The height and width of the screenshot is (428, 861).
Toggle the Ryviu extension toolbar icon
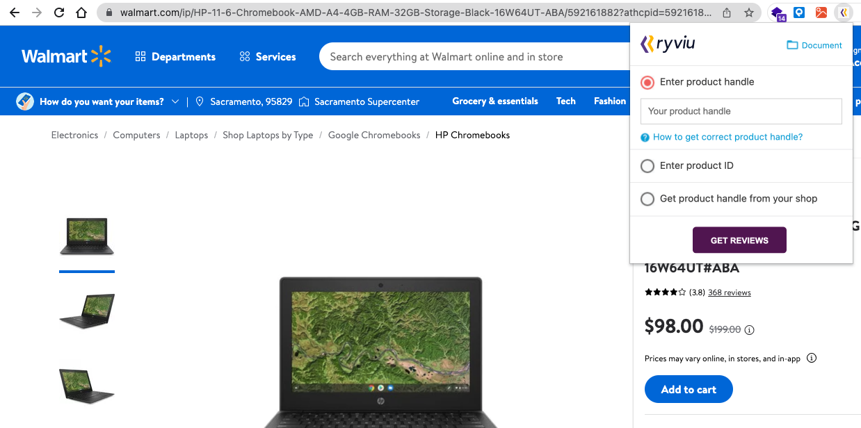click(843, 13)
